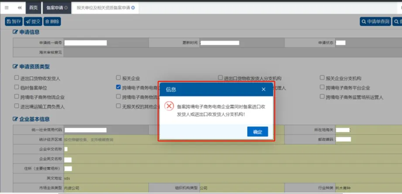Select the 备案申请 tab
Screen dimensions: 402x194
point(54,8)
